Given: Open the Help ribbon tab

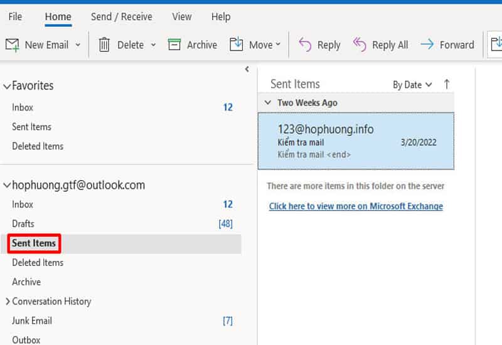Looking at the screenshot, I should (221, 17).
